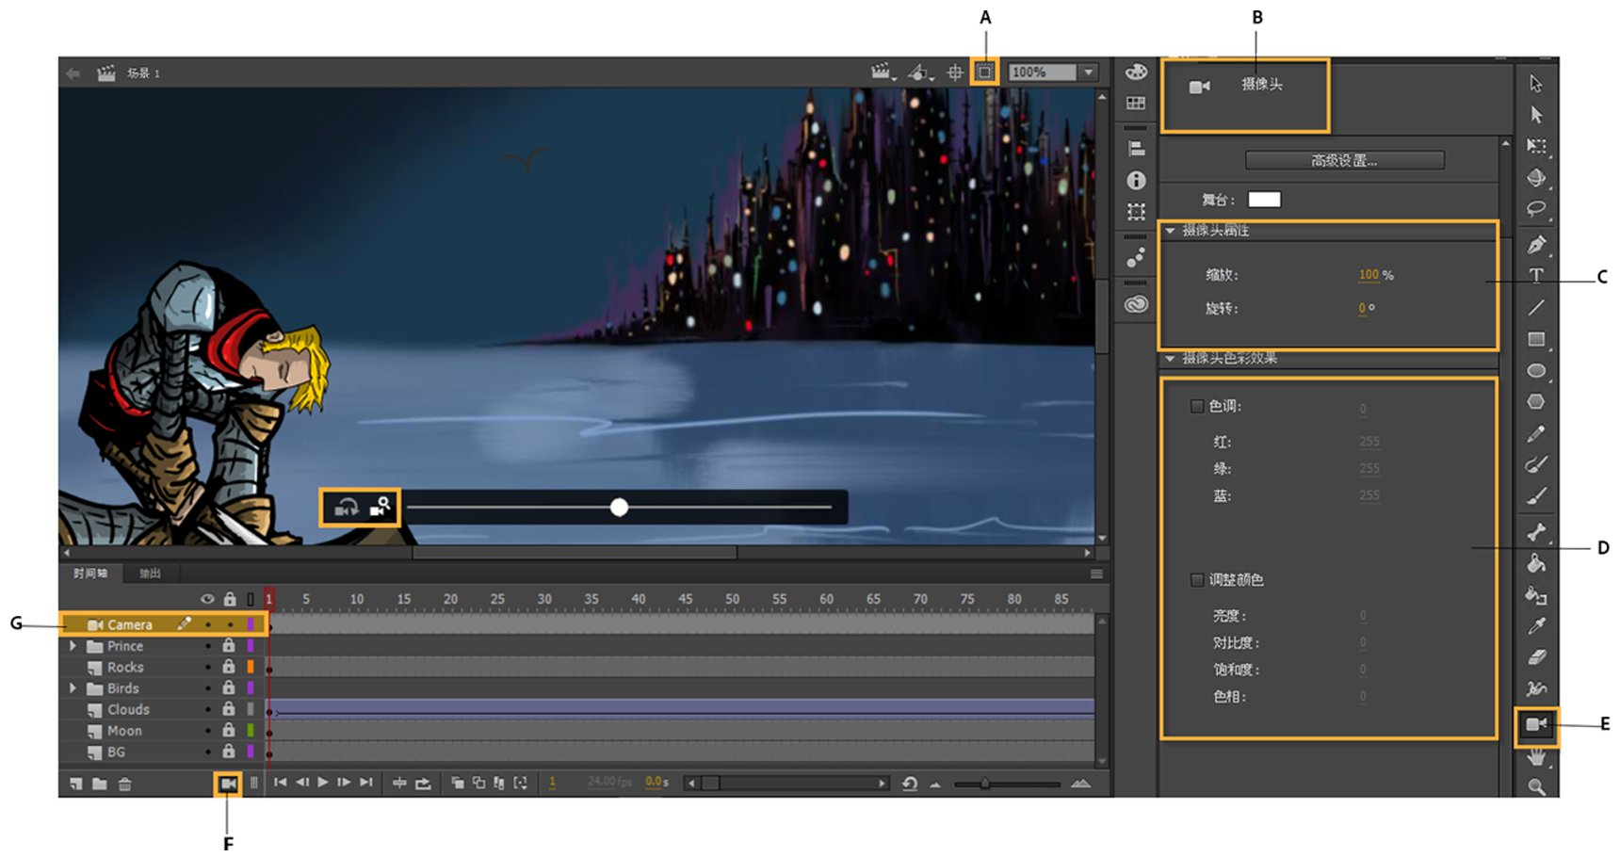Switch to the 时间轴 tab
Viewport: 1620px width, 857px height.
pyautogui.click(x=90, y=574)
